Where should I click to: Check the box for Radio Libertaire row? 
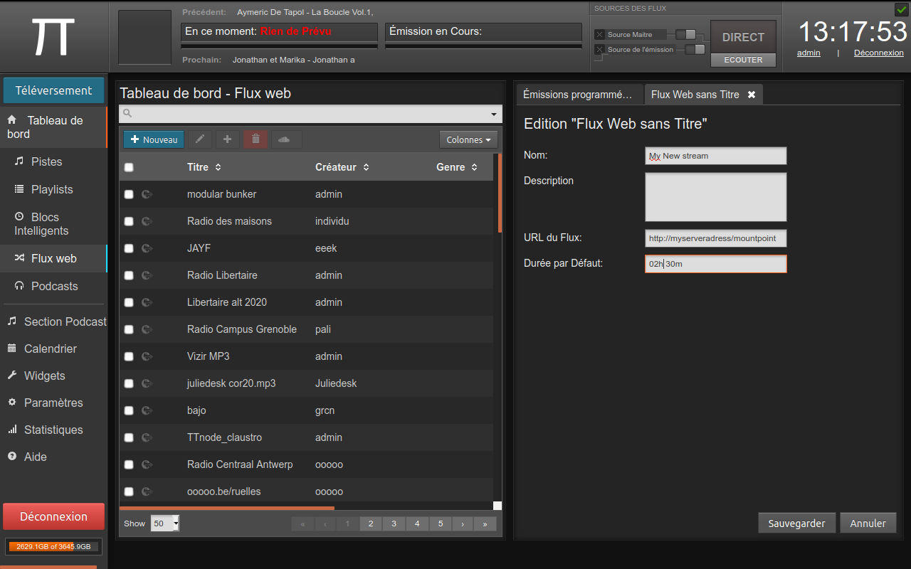click(x=129, y=275)
